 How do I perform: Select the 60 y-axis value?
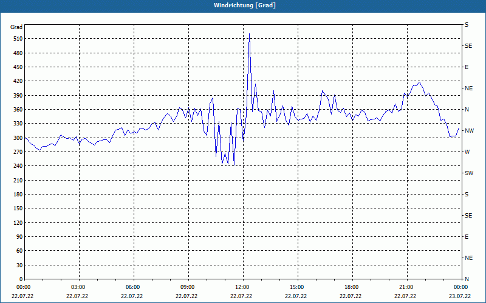20,251
